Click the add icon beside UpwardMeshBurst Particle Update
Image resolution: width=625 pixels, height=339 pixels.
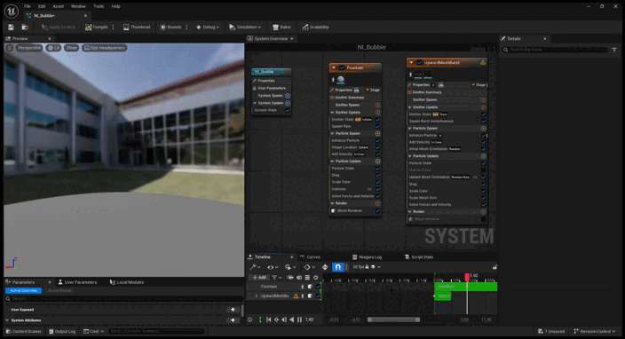pos(483,156)
